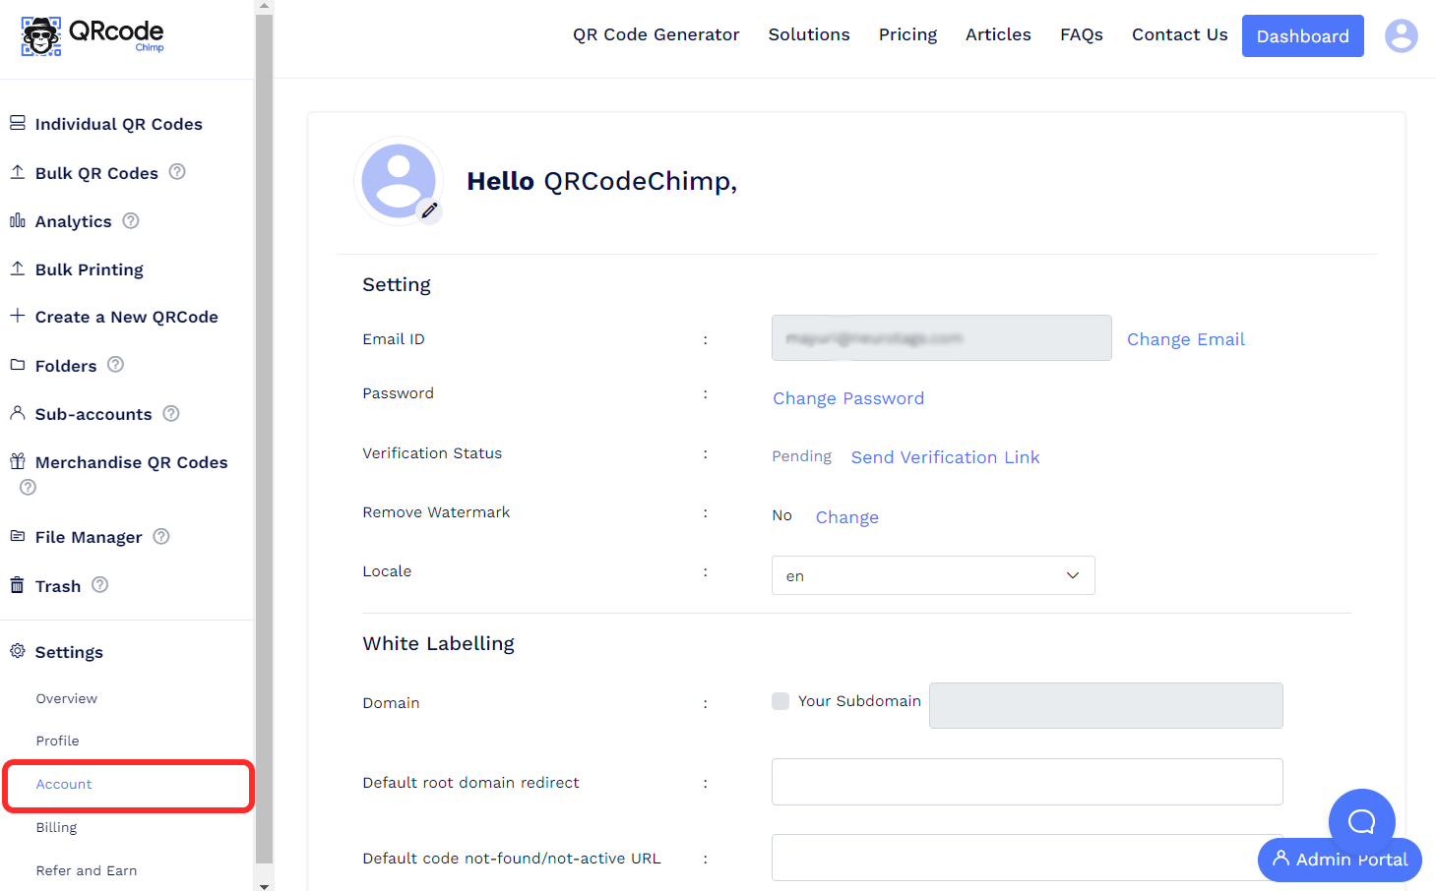
Task: Open the Locale dropdown
Action: tap(932, 575)
